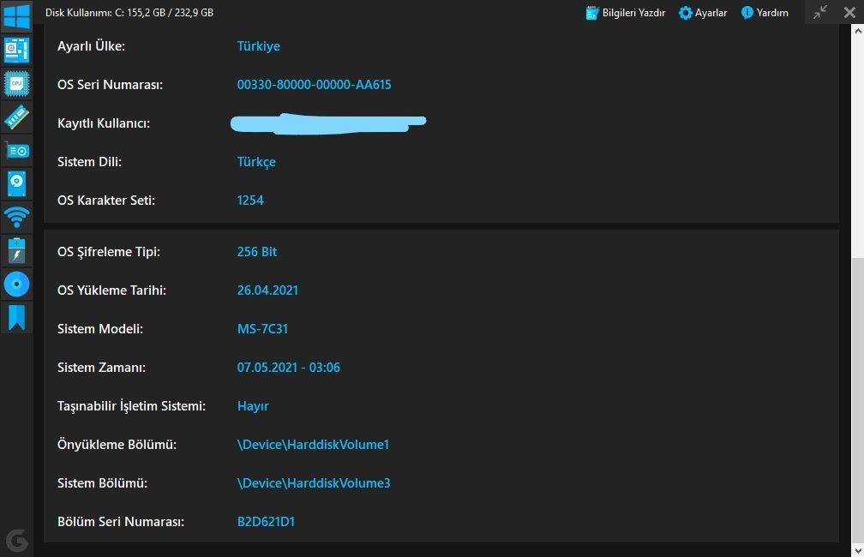
Task: Select the optical disc drive icon
Action: [16, 284]
